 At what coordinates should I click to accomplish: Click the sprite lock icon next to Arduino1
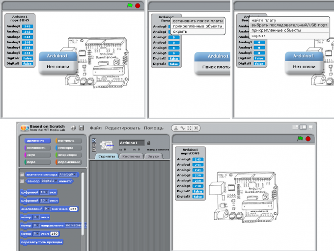[x=149, y=143]
